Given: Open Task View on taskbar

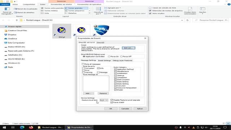Looking at the screenshot, I should pyautogui.click(x=13, y=127).
